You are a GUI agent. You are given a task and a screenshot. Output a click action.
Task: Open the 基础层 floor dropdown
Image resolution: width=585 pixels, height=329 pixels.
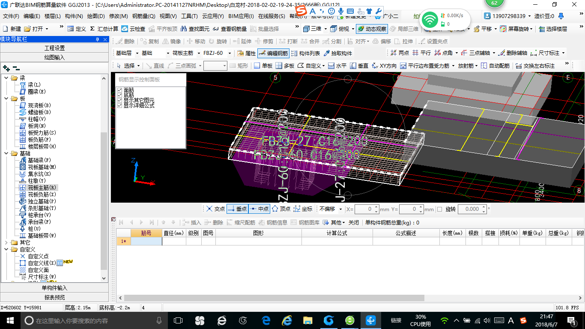(137, 53)
